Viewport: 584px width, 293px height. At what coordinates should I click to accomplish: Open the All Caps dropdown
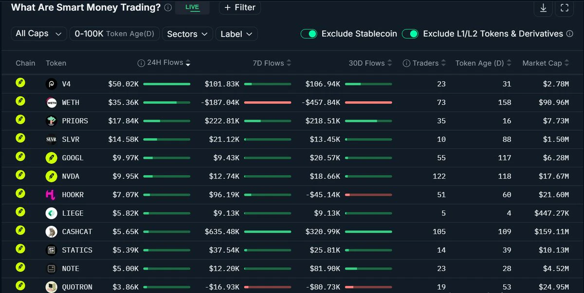[x=39, y=34]
